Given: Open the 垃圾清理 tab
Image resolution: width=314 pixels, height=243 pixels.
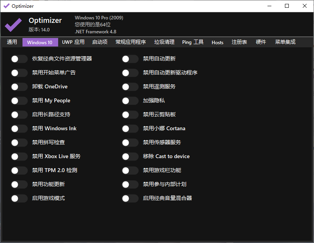Looking at the screenshot, I should click(164, 42).
